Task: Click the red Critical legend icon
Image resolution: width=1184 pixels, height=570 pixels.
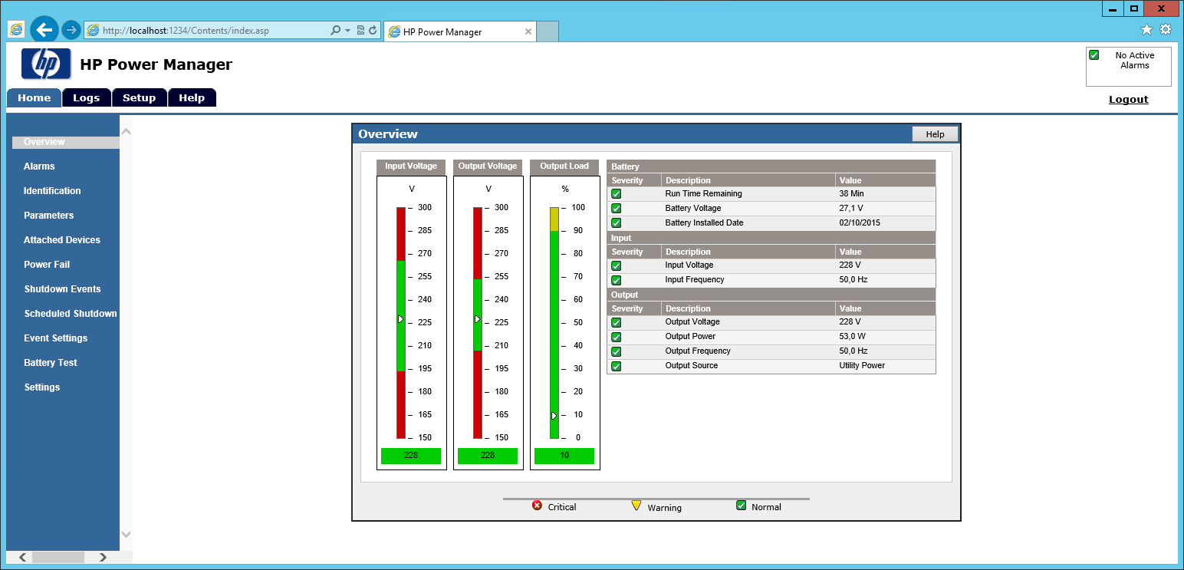Action: point(537,506)
